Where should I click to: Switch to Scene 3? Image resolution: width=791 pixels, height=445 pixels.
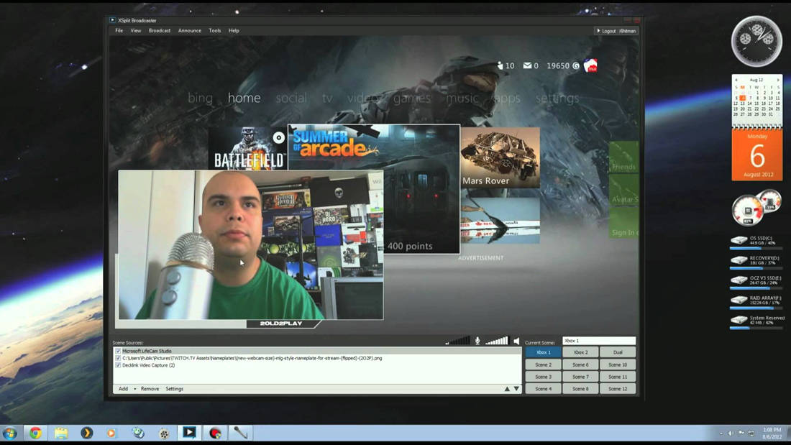pyautogui.click(x=544, y=377)
